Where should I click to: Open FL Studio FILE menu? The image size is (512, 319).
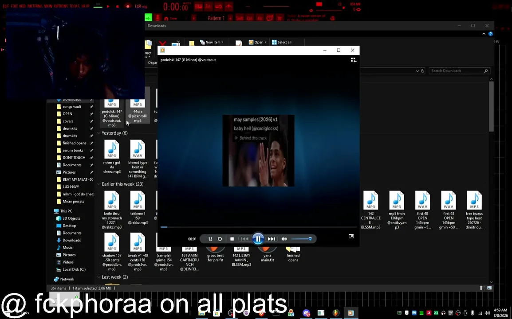[x=6, y=7]
